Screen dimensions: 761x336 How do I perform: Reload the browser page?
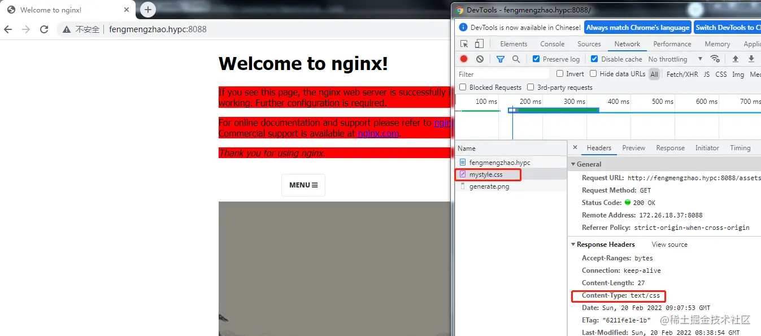tap(44, 29)
